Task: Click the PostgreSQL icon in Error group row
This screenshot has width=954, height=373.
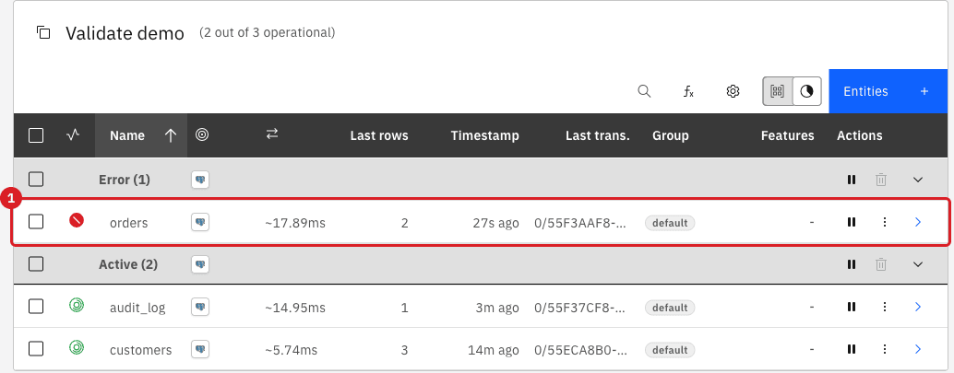Action: 200,180
